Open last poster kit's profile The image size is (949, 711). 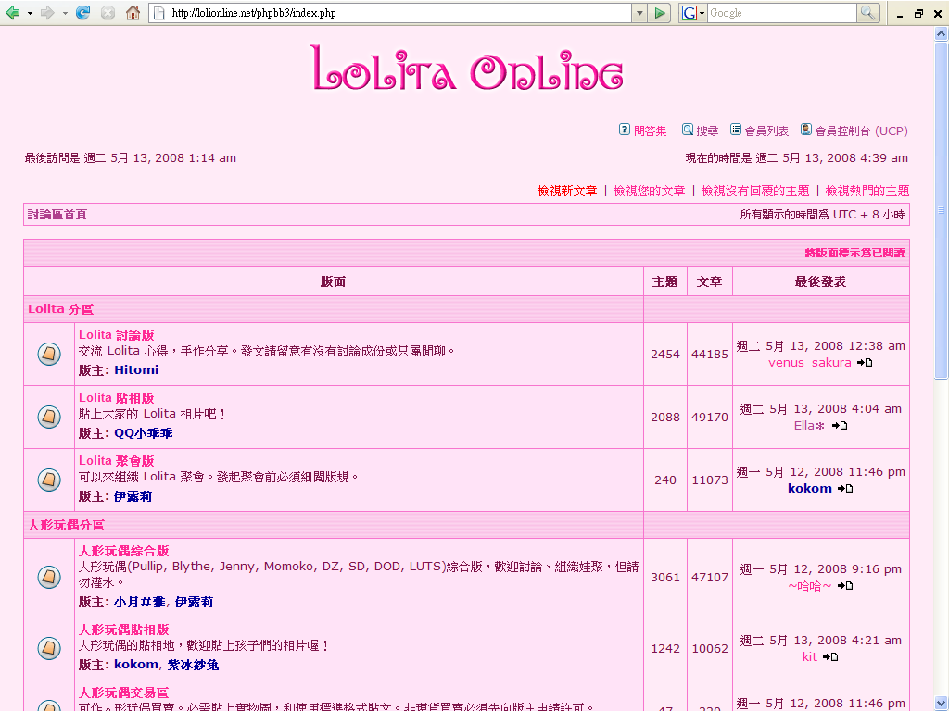point(810,656)
